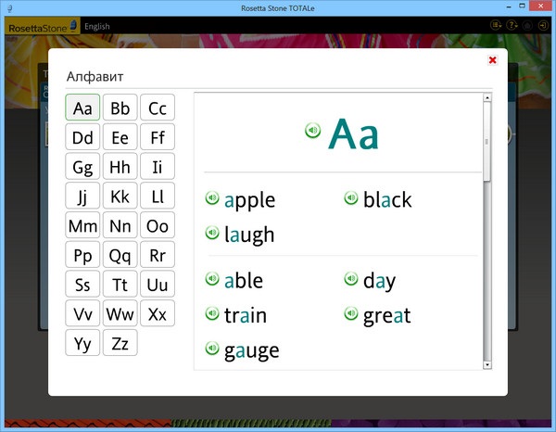Click the word 'day'
This screenshot has width=556, height=432.
click(x=379, y=282)
